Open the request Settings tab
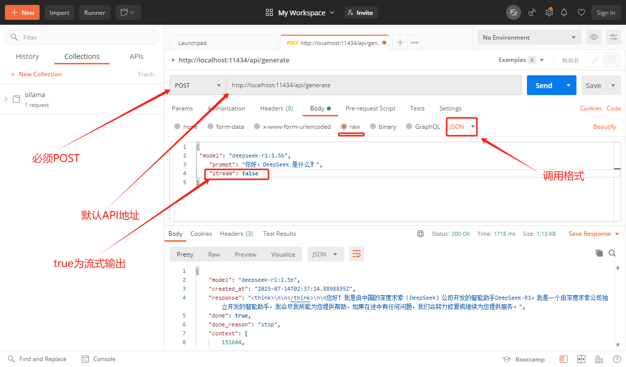The image size is (626, 367). click(450, 108)
